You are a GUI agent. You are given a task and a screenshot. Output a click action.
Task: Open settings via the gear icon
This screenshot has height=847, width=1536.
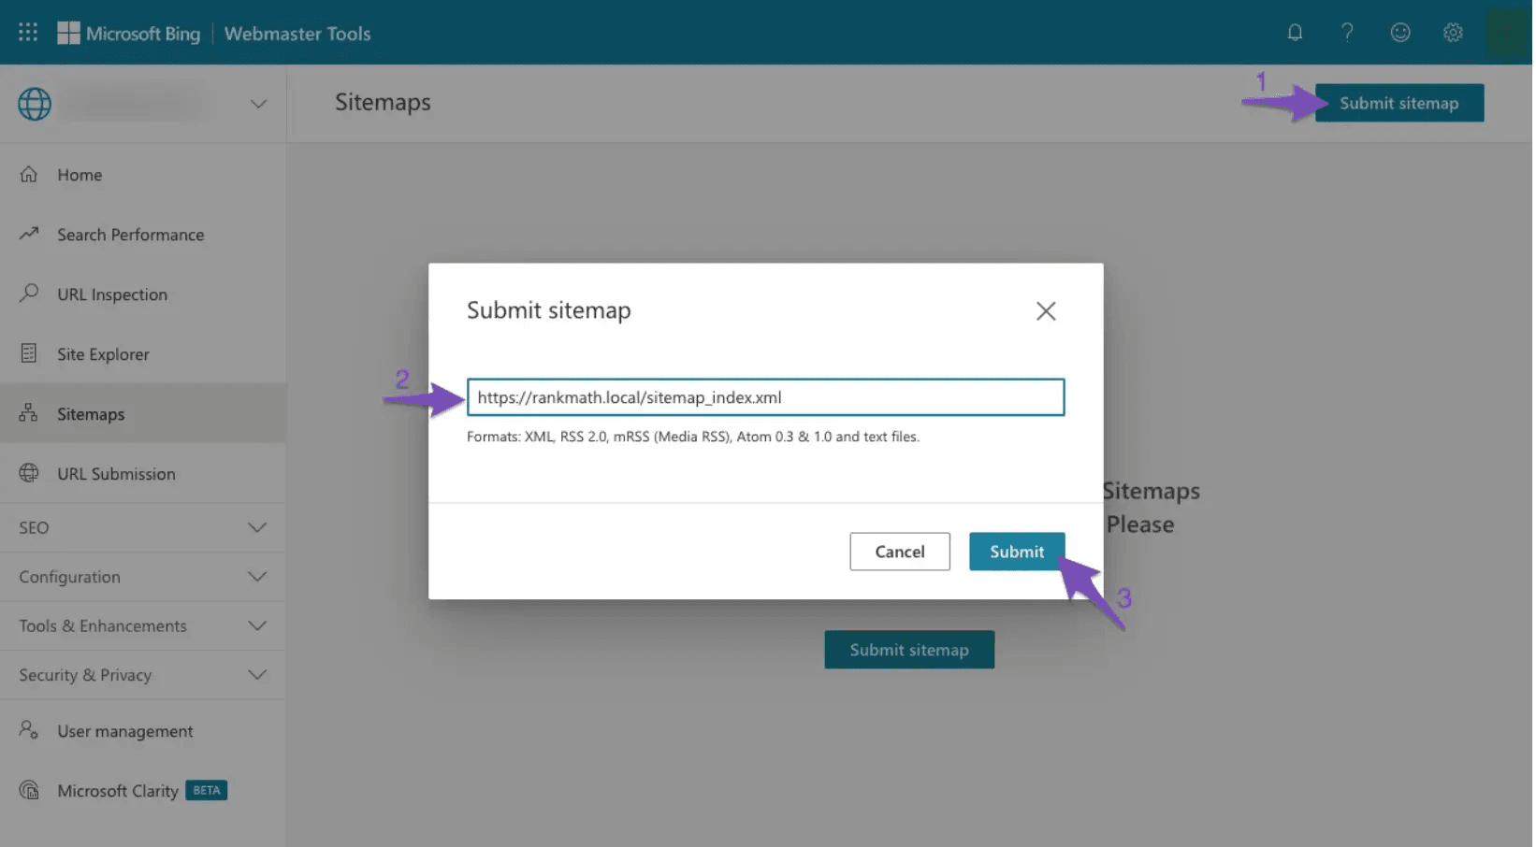[x=1453, y=31]
